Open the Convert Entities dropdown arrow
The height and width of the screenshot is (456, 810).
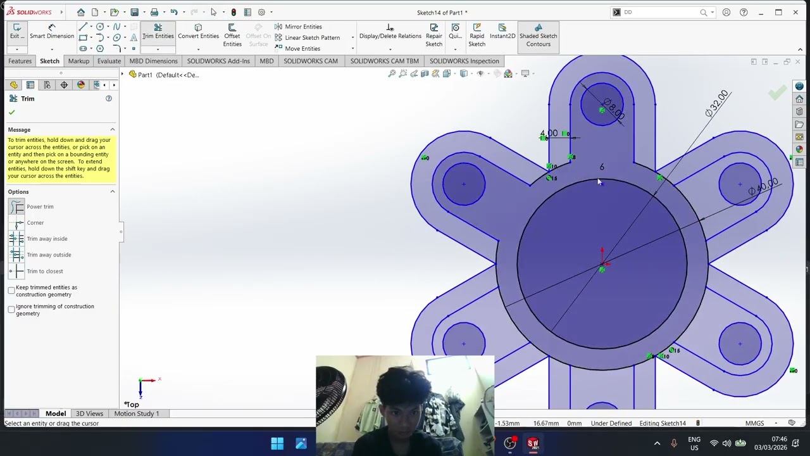198,49
